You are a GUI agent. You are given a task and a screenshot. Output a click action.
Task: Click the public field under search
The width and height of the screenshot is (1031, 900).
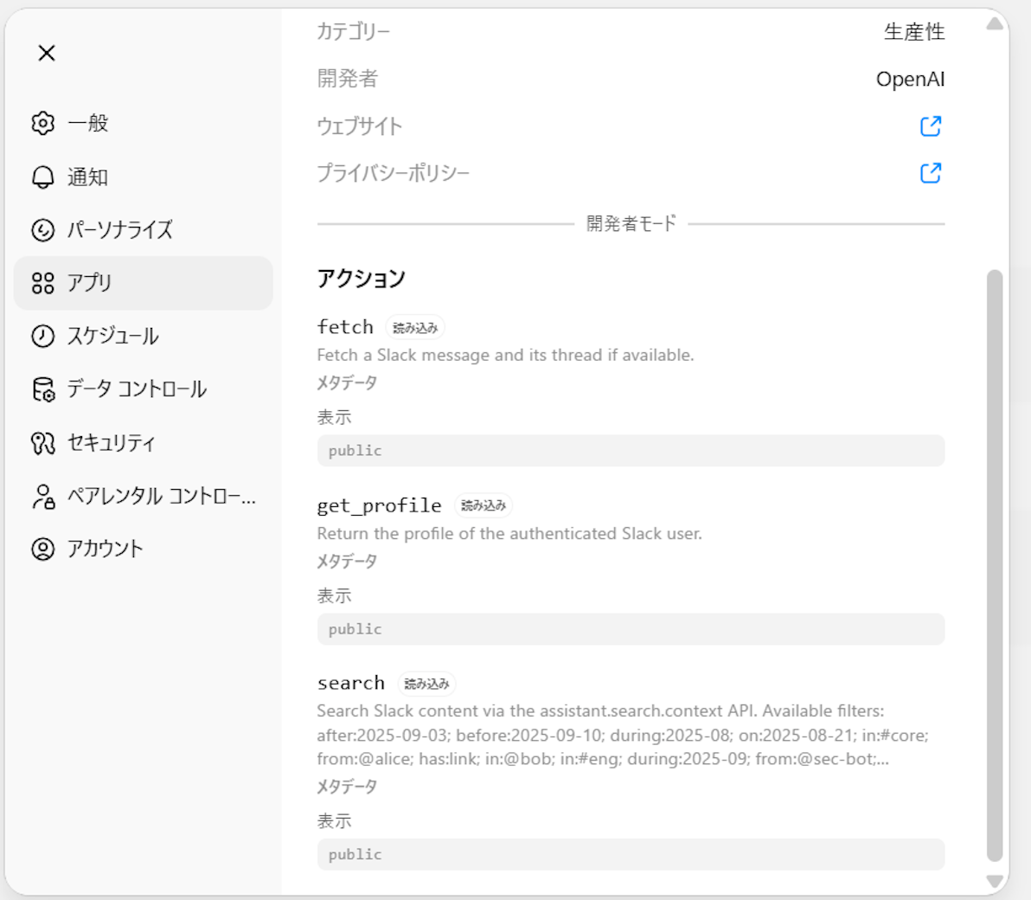631,854
